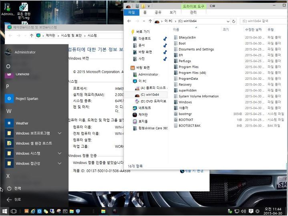Select the Program Files (x86) folder
288x216 pixels.
(x=192, y=73)
